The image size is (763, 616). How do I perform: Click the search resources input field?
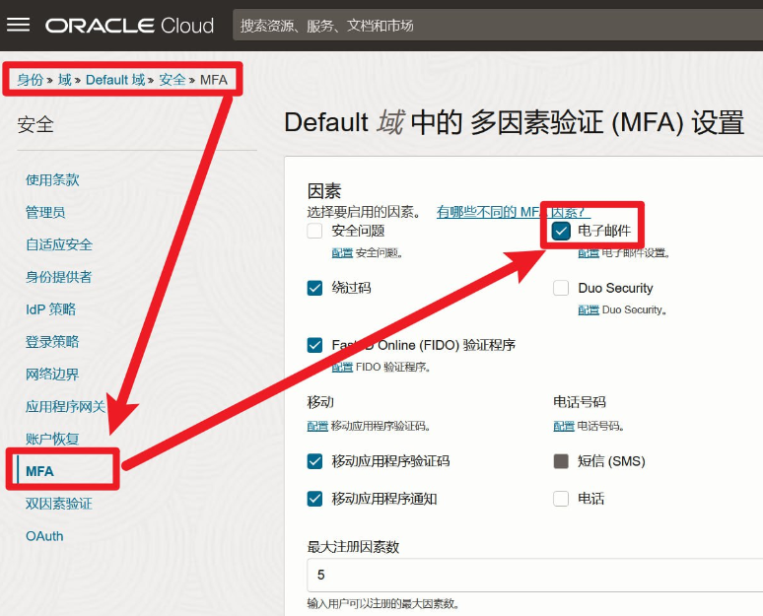pyautogui.click(x=493, y=26)
